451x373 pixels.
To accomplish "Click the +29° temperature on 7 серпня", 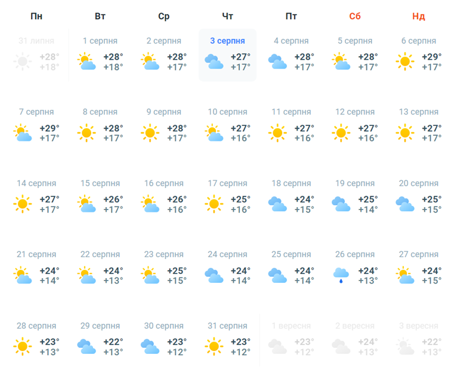I will [50, 128].
